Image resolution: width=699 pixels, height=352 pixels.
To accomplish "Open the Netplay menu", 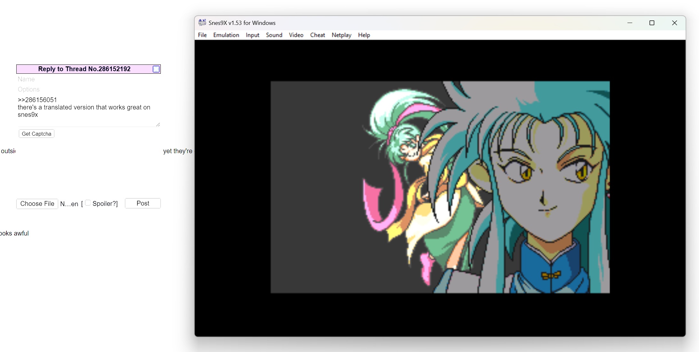I will (x=341, y=35).
